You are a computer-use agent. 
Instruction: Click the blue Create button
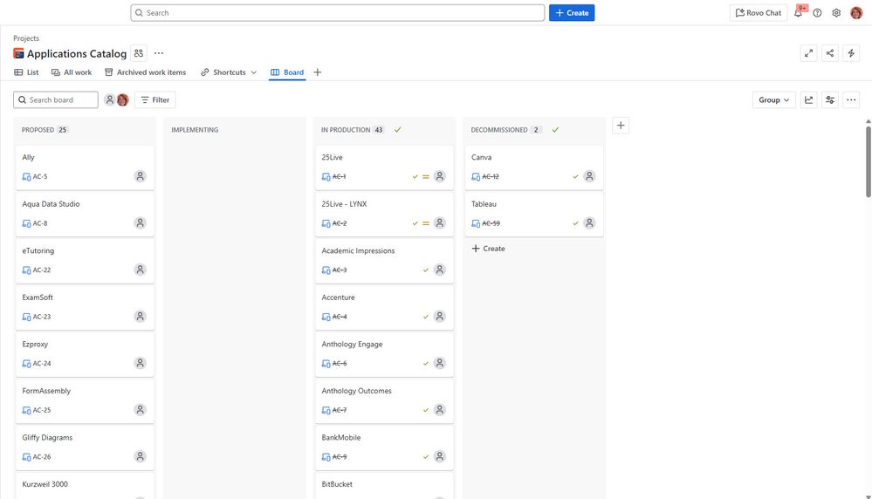pyautogui.click(x=572, y=13)
